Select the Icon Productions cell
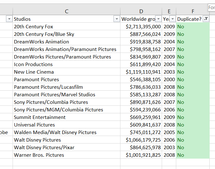The image size is (215, 169). [67, 64]
